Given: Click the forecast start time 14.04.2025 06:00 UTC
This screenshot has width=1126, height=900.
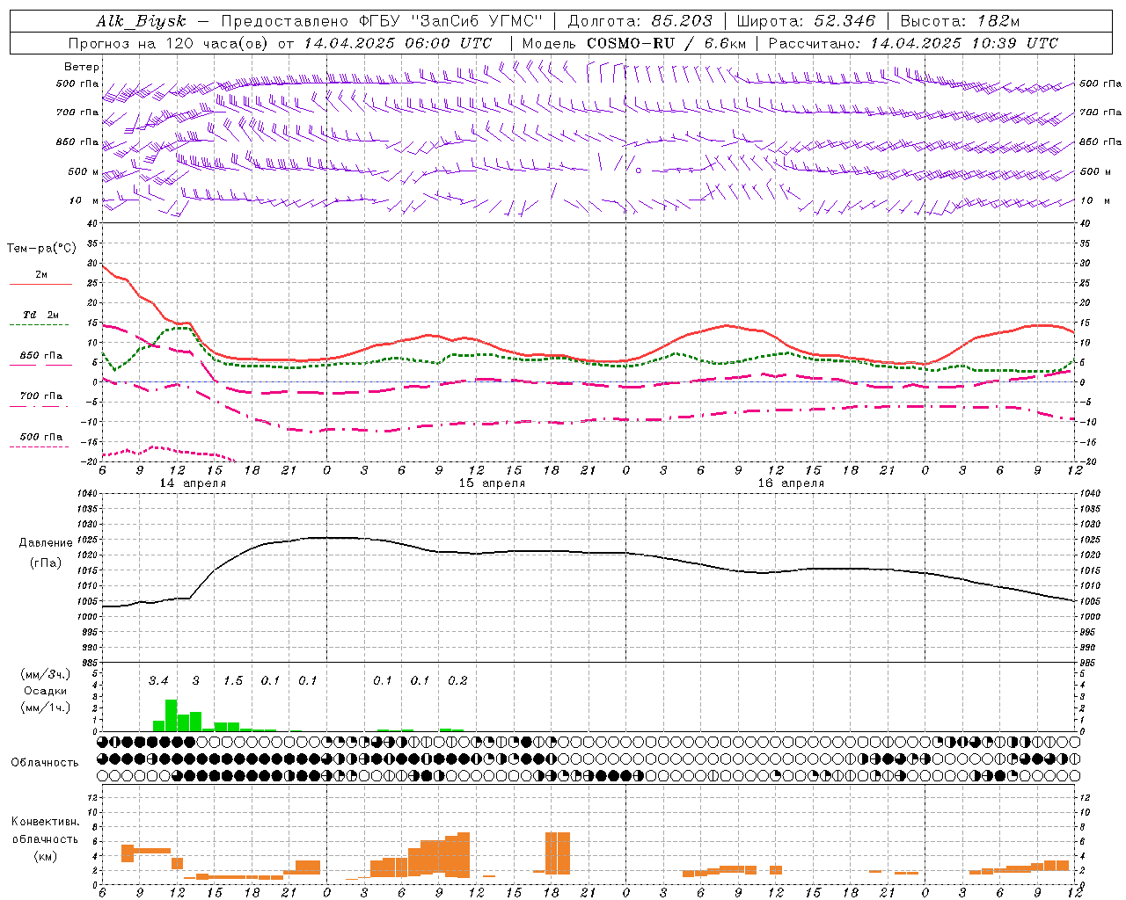Looking at the screenshot, I should [398, 43].
